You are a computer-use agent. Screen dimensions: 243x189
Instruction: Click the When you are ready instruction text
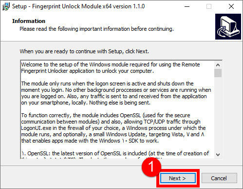pos(84,51)
